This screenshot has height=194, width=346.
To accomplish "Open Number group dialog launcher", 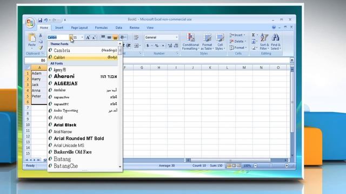I will coord(177,53).
